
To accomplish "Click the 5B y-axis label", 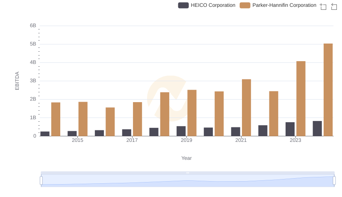I will click(33, 44).
